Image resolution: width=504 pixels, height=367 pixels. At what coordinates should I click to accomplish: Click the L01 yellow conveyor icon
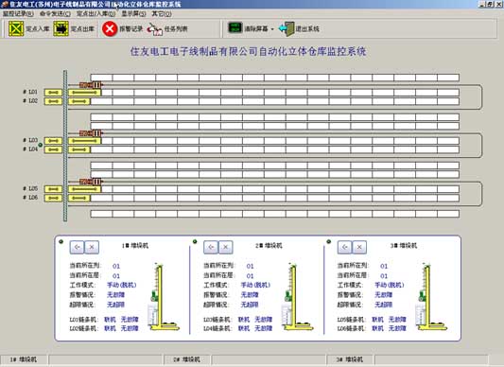coord(53,93)
